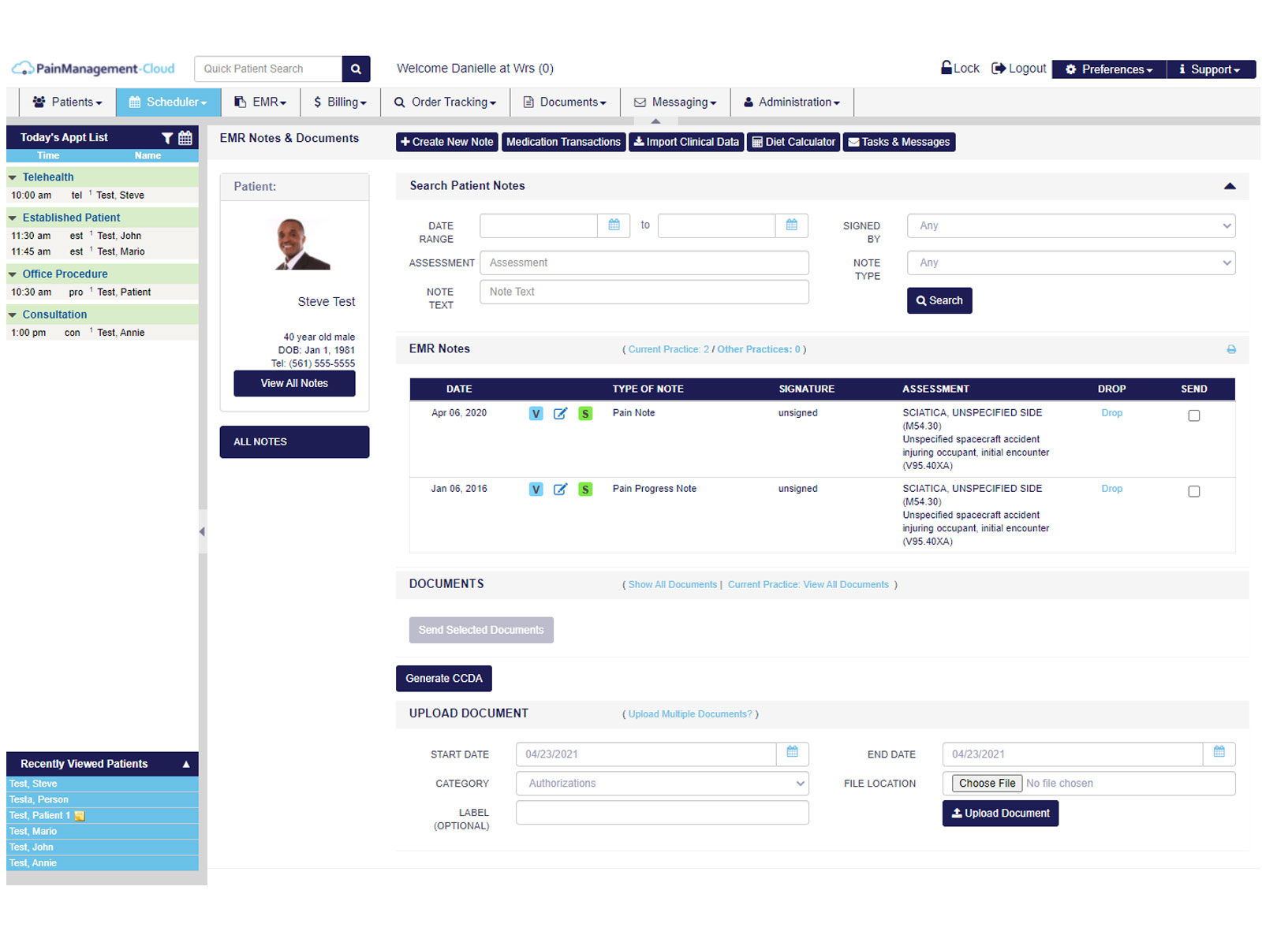Click the LABEL (OPTIONAL) input field

tap(663, 812)
